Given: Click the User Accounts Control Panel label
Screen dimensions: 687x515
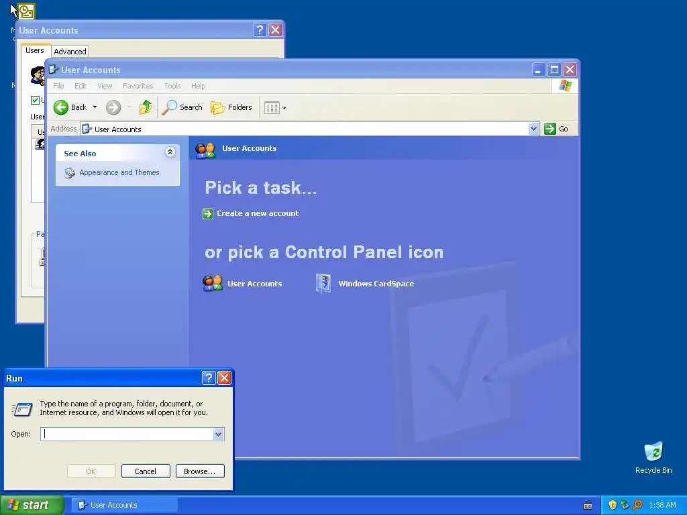Looking at the screenshot, I should click(x=254, y=284).
